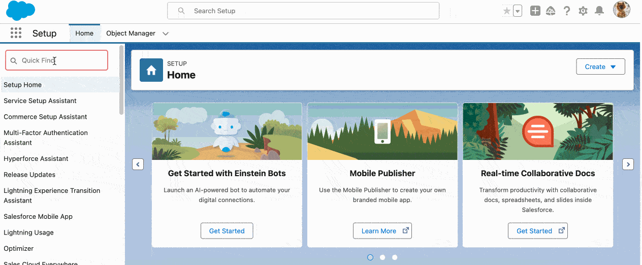642x265 pixels.
Task: Click the Salesforce cloud logo
Action: click(21, 10)
